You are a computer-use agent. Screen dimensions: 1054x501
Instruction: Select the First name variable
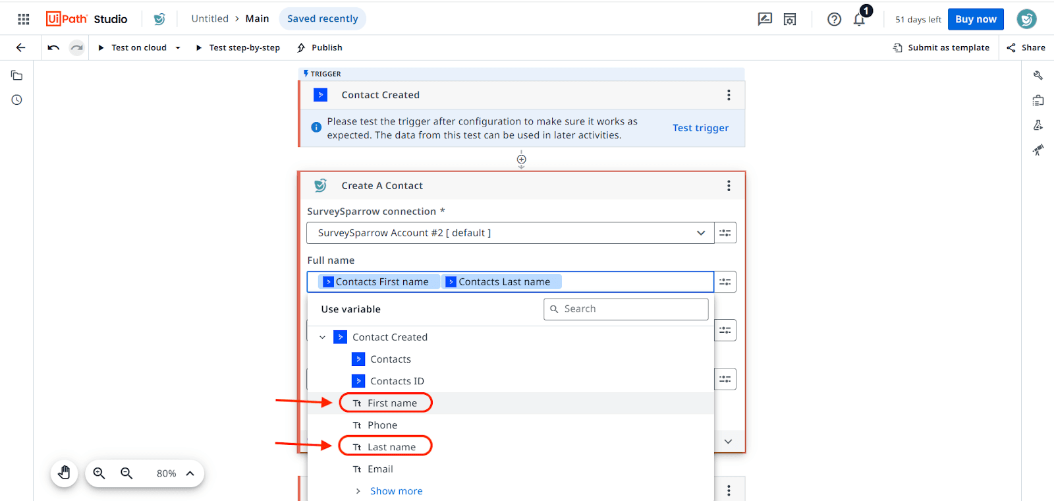[x=392, y=403]
